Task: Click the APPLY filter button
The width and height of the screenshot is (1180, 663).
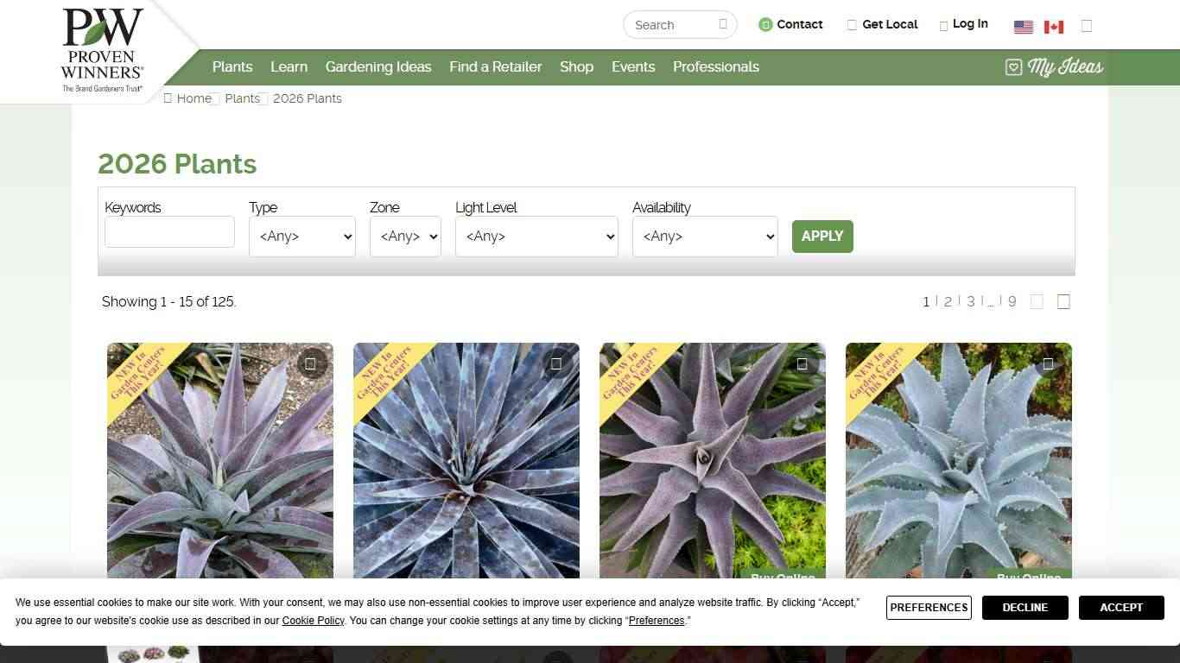Action: tap(822, 236)
